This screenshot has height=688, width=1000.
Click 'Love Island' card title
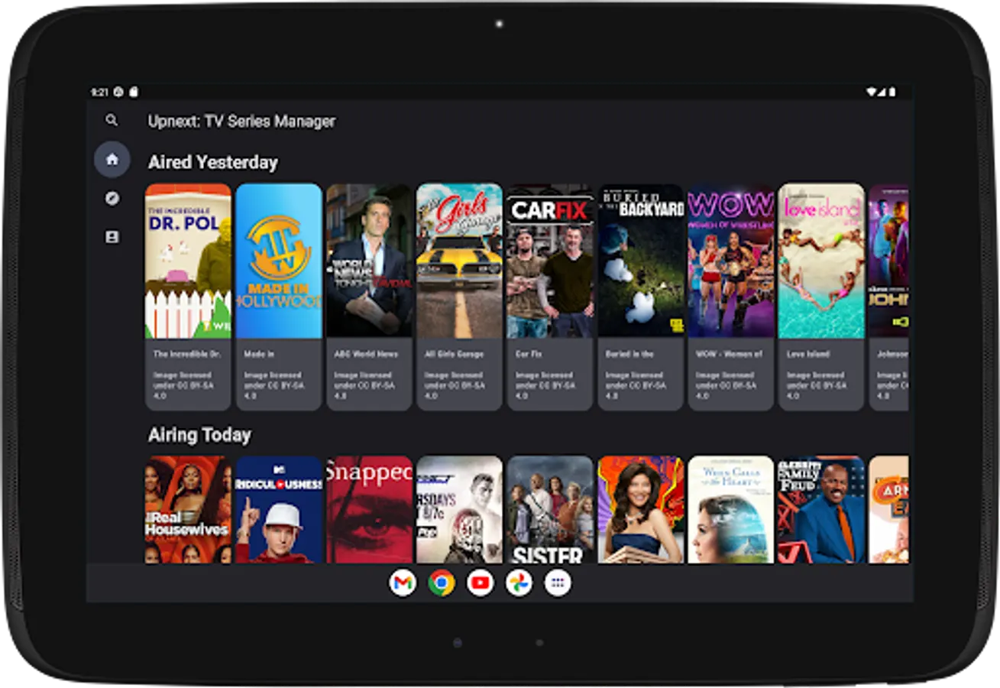(x=807, y=355)
